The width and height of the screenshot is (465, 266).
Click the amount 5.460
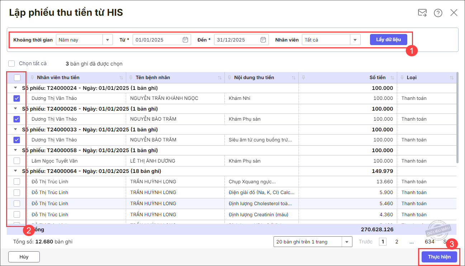click(x=386, y=203)
